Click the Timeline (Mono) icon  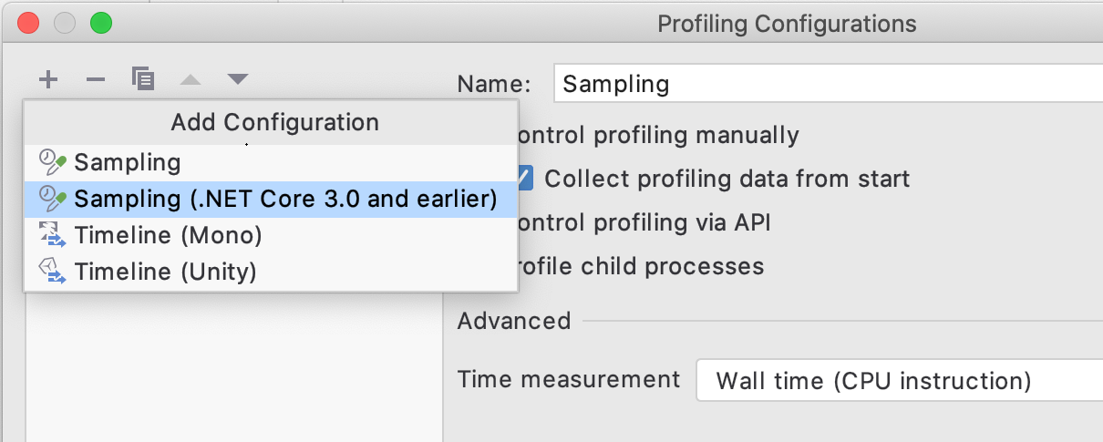pyautogui.click(x=53, y=235)
